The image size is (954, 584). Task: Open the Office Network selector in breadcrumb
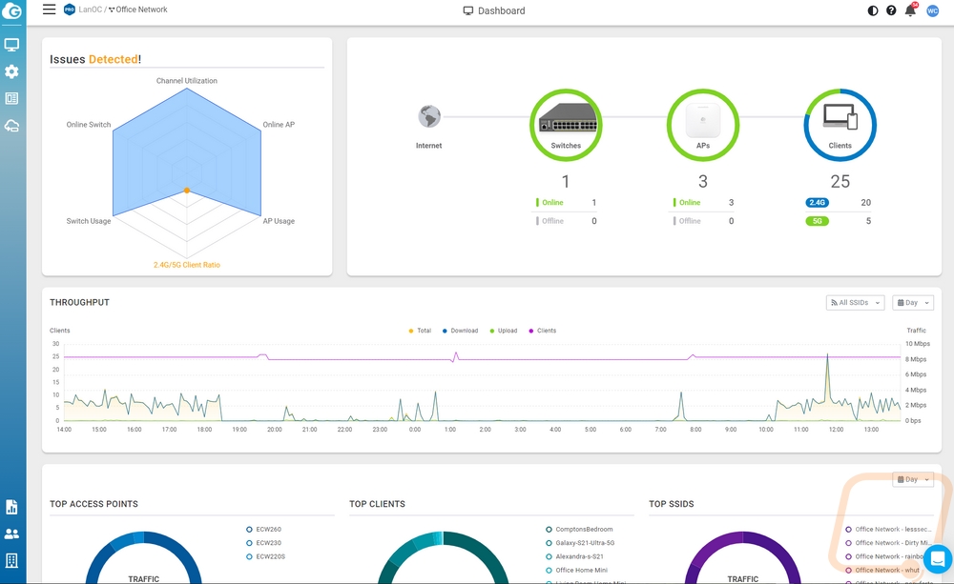pos(138,10)
